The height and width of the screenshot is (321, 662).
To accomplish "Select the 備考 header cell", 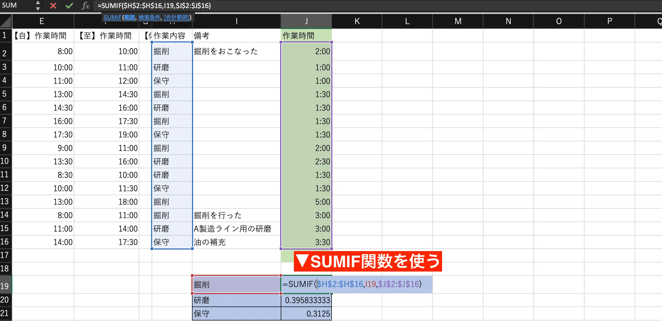I will [x=236, y=35].
